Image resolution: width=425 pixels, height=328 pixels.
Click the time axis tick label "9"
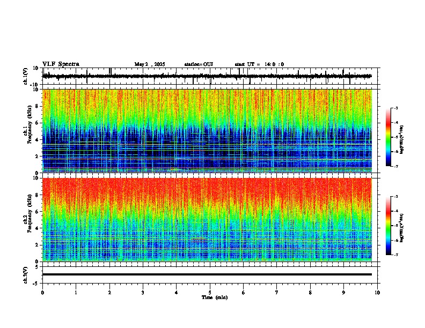(x=343, y=293)
